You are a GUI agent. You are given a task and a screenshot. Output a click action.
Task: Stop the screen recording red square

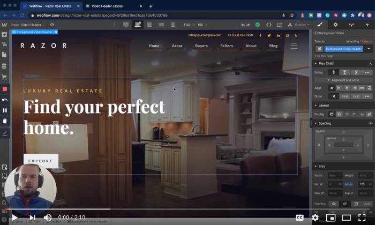(4, 89)
